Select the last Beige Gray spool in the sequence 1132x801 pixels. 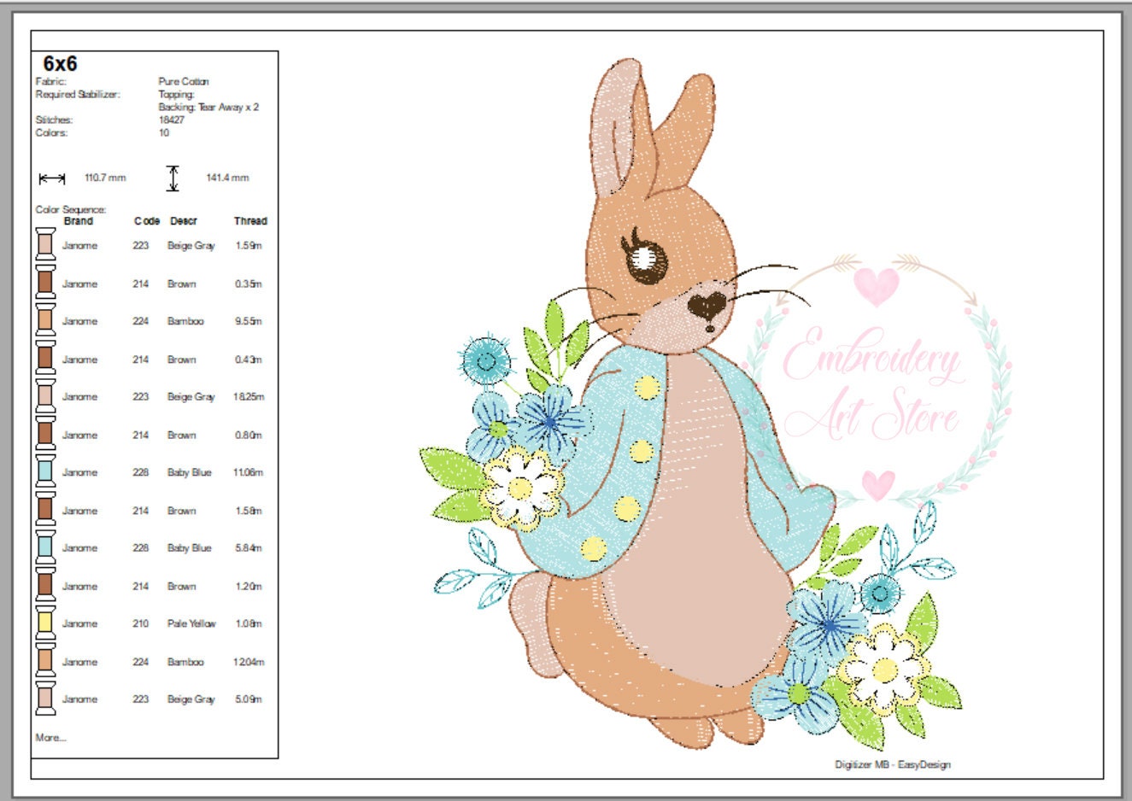click(47, 699)
